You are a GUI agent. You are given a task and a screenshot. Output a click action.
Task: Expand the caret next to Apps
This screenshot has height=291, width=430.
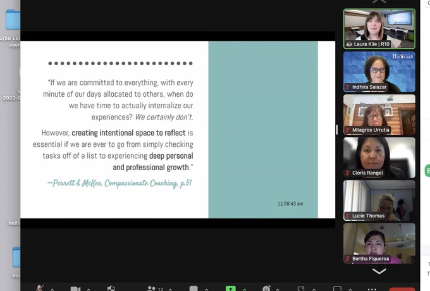pyautogui.click(x=314, y=289)
